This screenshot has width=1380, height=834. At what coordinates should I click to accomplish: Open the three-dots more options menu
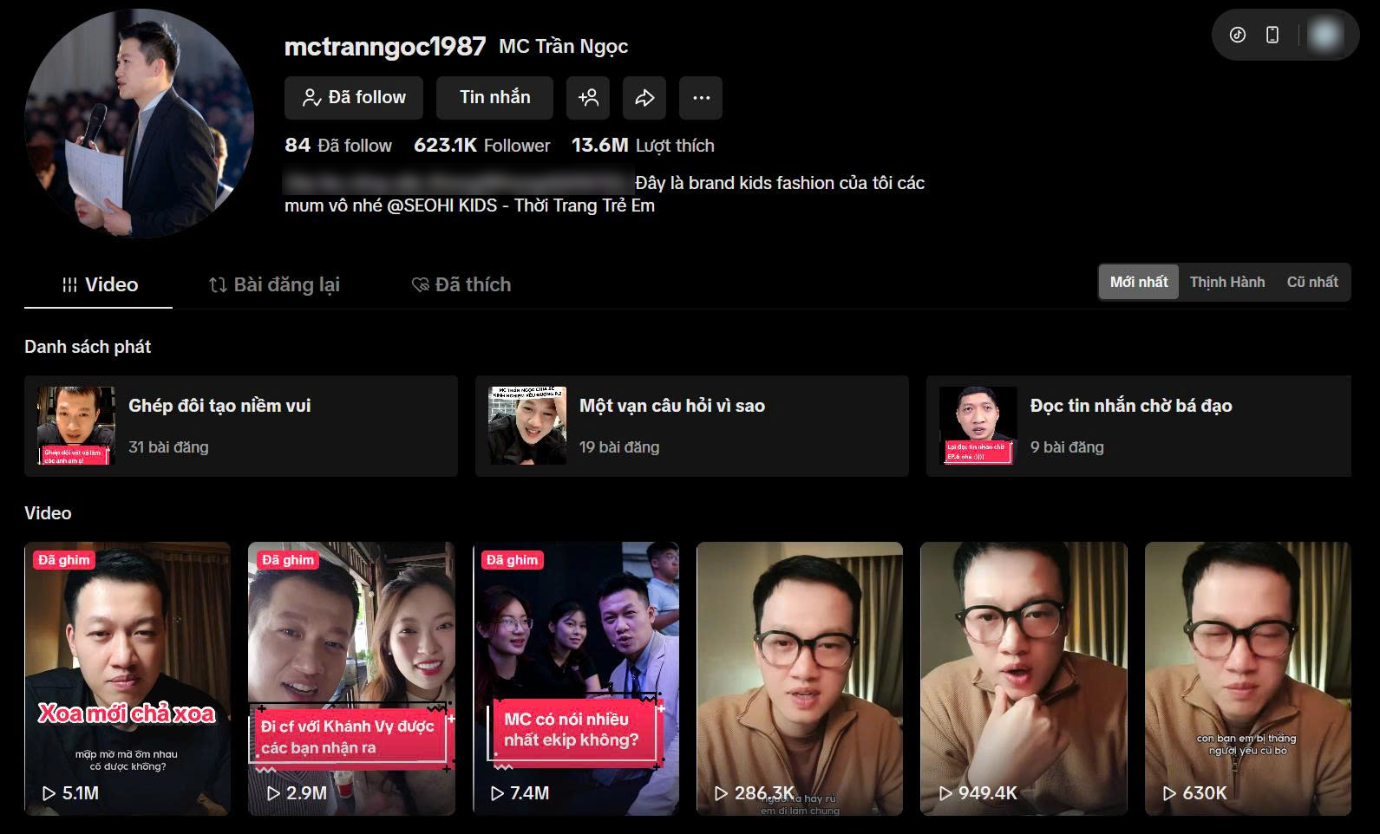701,98
